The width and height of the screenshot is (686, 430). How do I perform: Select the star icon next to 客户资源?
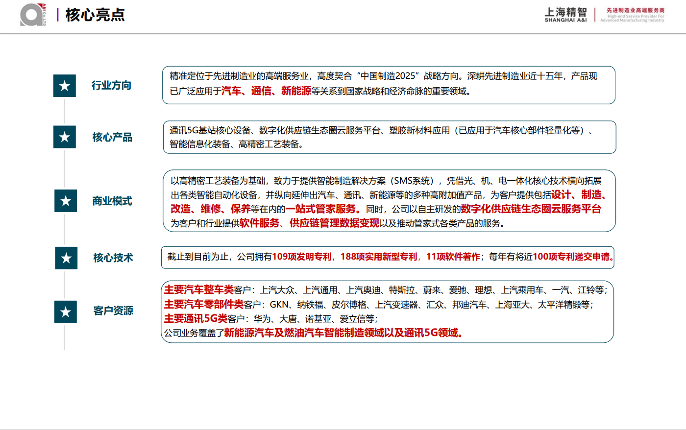click(66, 312)
